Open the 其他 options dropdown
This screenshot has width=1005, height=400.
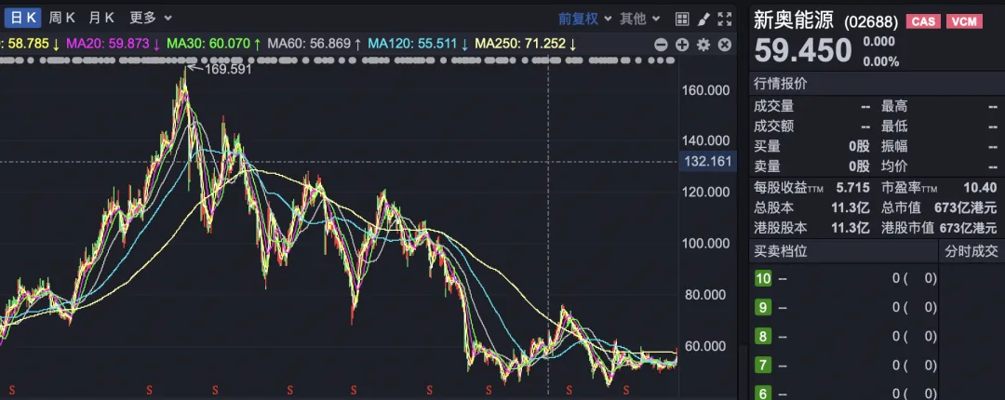coord(639,19)
